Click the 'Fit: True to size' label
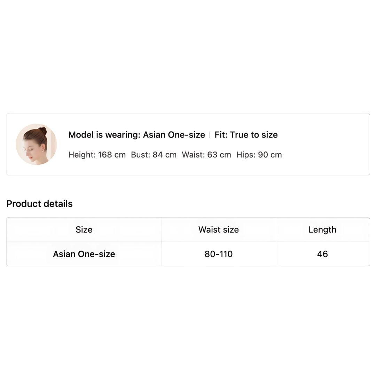The height and width of the screenshot is (376, 376). (x=246, y=135)
